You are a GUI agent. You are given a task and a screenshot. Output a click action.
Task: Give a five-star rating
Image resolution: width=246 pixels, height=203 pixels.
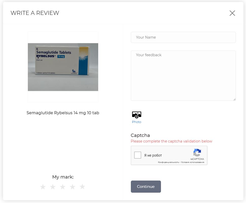[x=82, y=187]
